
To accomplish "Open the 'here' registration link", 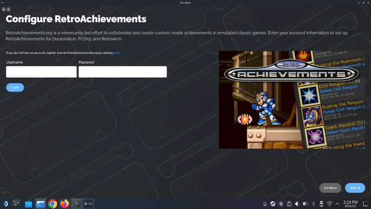I will (x=116, y=53).
